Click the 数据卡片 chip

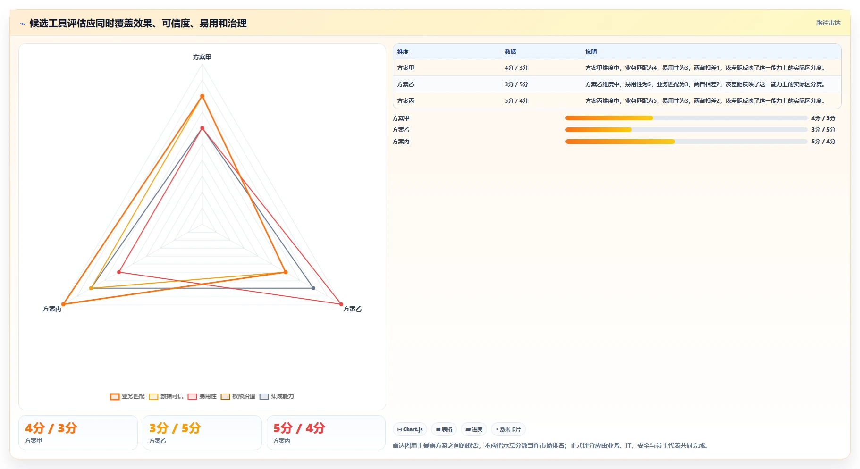pyautogui.click(x=508, y=429)
